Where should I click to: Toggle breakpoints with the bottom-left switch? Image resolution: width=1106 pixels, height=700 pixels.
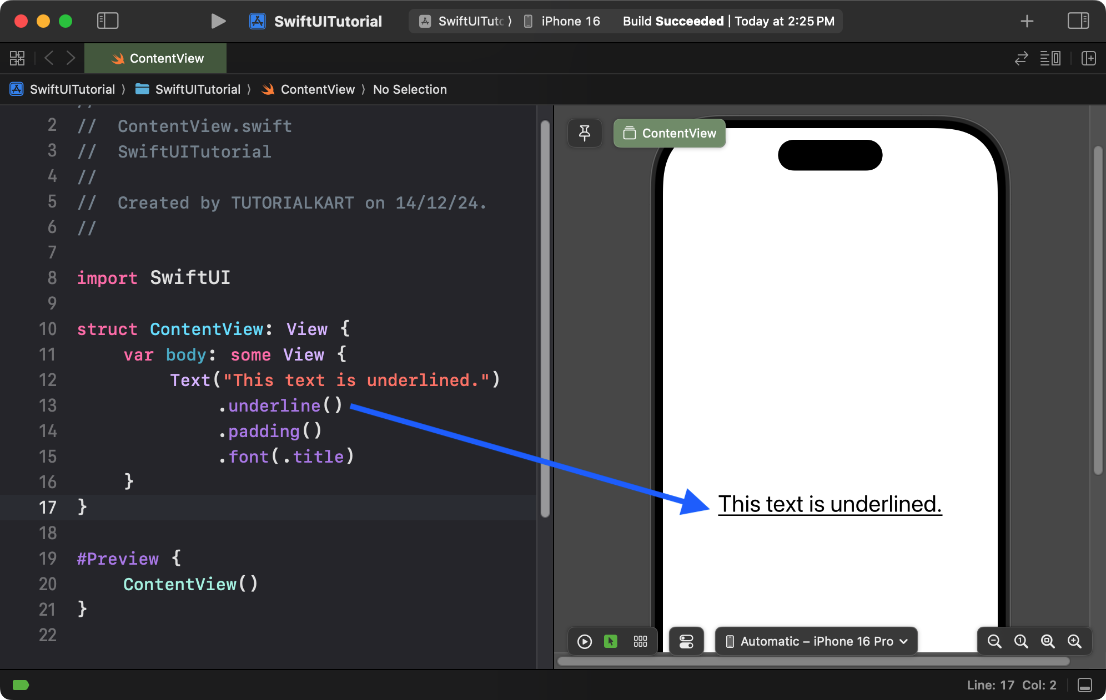click(x=21, y=685)
